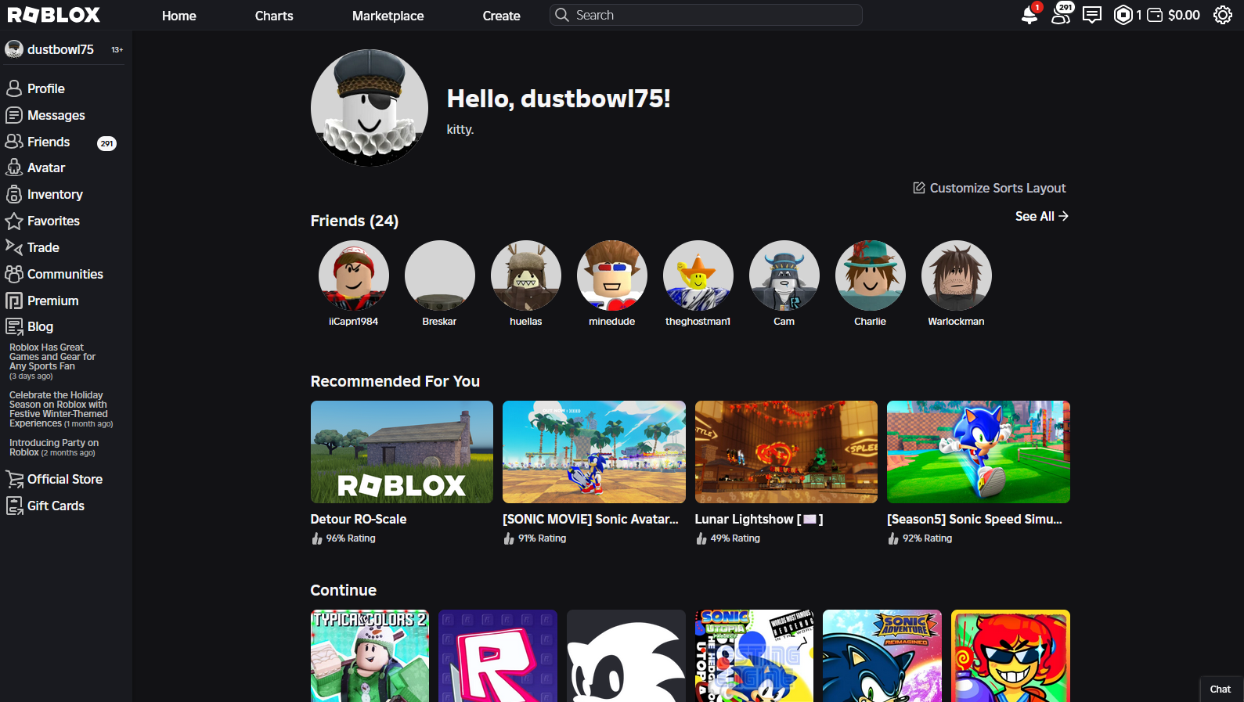This screenshot has height=702, width=1244.
Task: Click dustbowl75 username in sidebar
Action: (60, 49)
